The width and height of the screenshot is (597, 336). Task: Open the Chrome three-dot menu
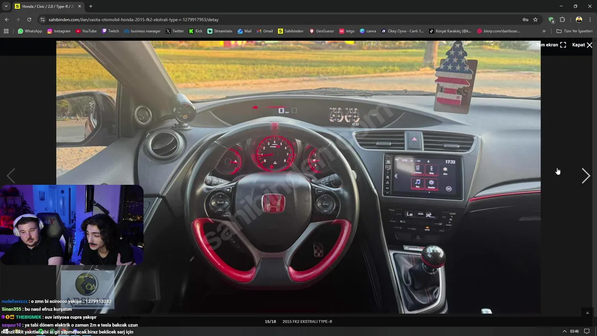point(590,20)
